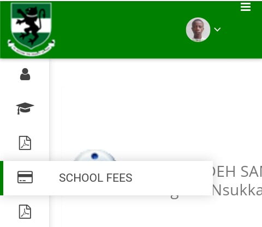Click the credit card payment icon

pyautogui.click(x=25, y=177)
